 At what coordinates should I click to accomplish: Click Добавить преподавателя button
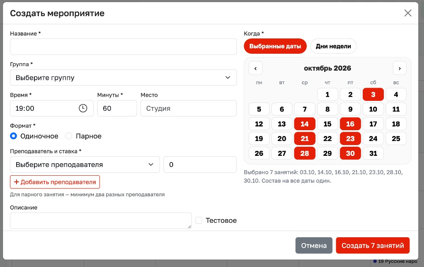(55, 182)
